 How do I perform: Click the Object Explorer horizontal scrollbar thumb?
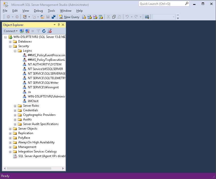(x=29, y=168)
